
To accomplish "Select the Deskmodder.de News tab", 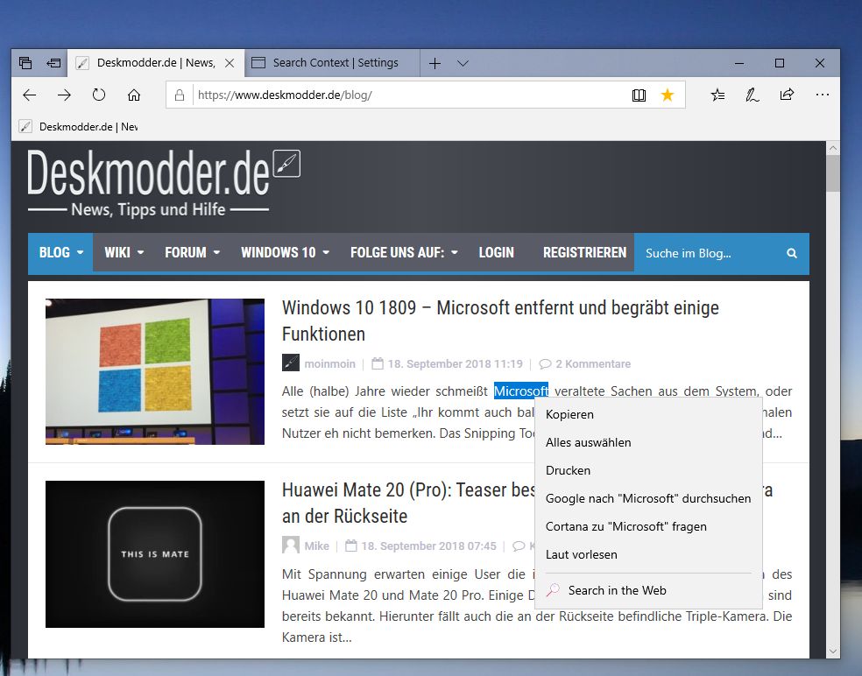I will pos(156,63).
